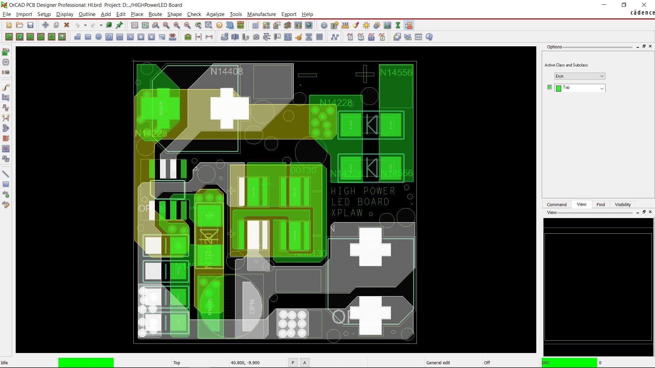
Task: Toggle Top subclass visibility box
Action: coord(549,87)
